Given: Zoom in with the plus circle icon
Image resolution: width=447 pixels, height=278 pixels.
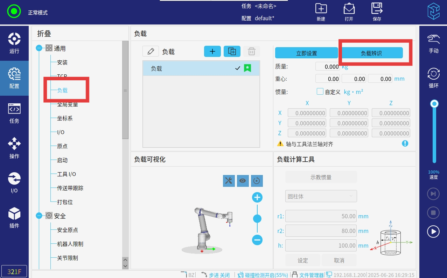Looking at the screenshot, I should point(257,198).
